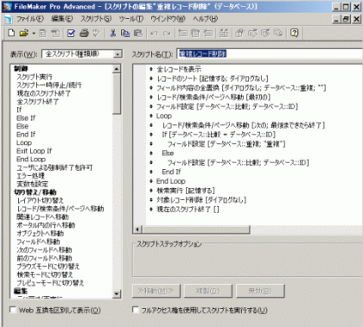Viewport: 363px width, 327px height.
Task: Select ポータル内の行へ移動 in the step list
Action: 46,225
